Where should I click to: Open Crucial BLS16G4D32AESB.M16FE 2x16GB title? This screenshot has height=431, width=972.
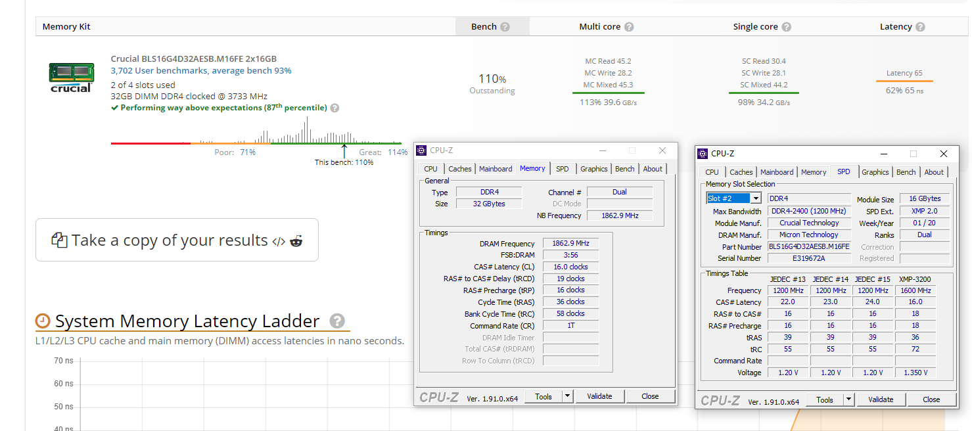[194, 58]
